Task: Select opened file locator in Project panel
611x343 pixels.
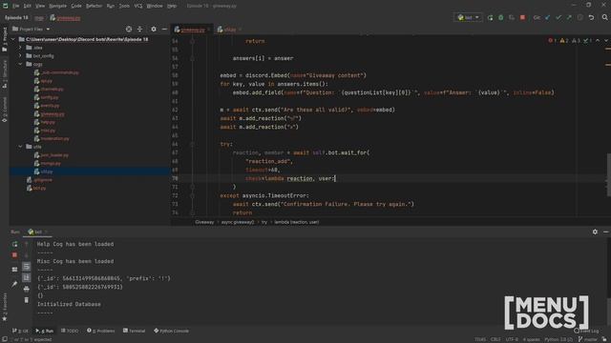Action: (129, 30)
